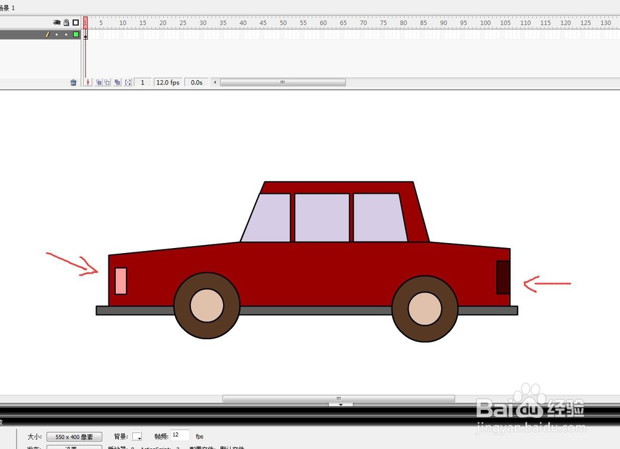
Task: Open modify onion markers menu
Action: 128,82
